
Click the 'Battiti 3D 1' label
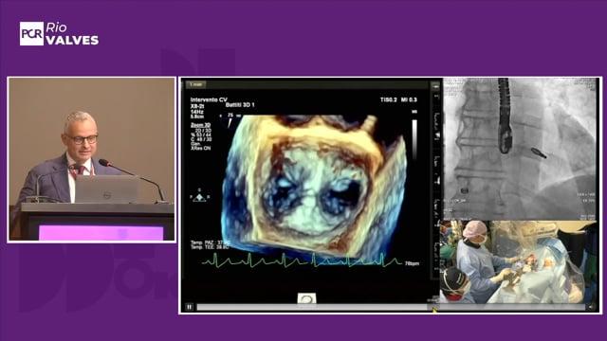pyautogui.click(x=240, y=105)
